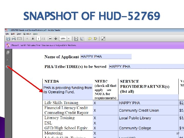Screen dimensions: 184x138
Task: Click the form document icon in purple bar
Action: (x=8, y=45)
